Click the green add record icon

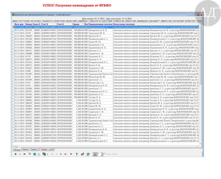tap(15, 154)
